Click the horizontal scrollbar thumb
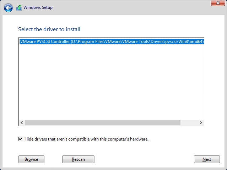Screen dimensions: 227x170 (102, 122)
